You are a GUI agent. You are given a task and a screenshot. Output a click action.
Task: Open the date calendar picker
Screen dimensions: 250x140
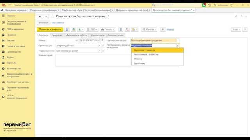(102, 40)
